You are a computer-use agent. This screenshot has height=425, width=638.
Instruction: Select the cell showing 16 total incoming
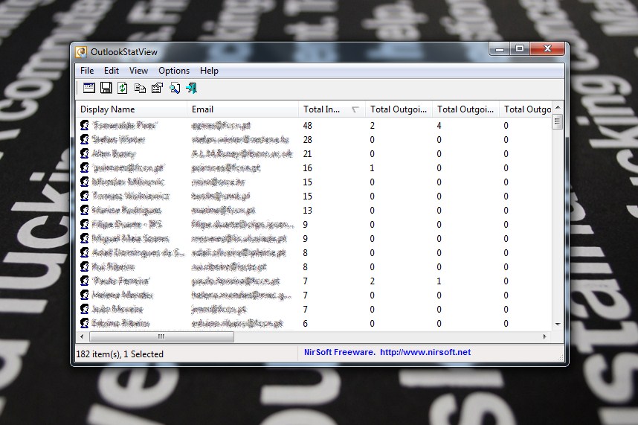[x=307, y=167]
